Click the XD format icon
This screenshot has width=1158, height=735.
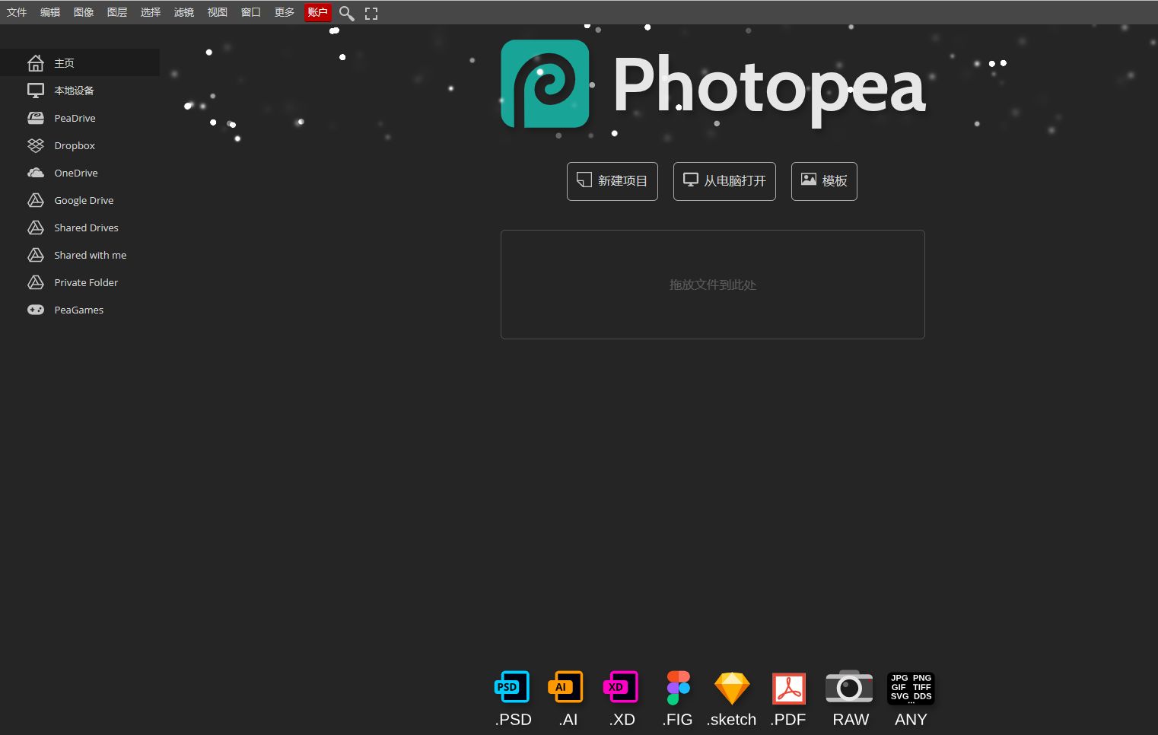click(x=620, y=686)
